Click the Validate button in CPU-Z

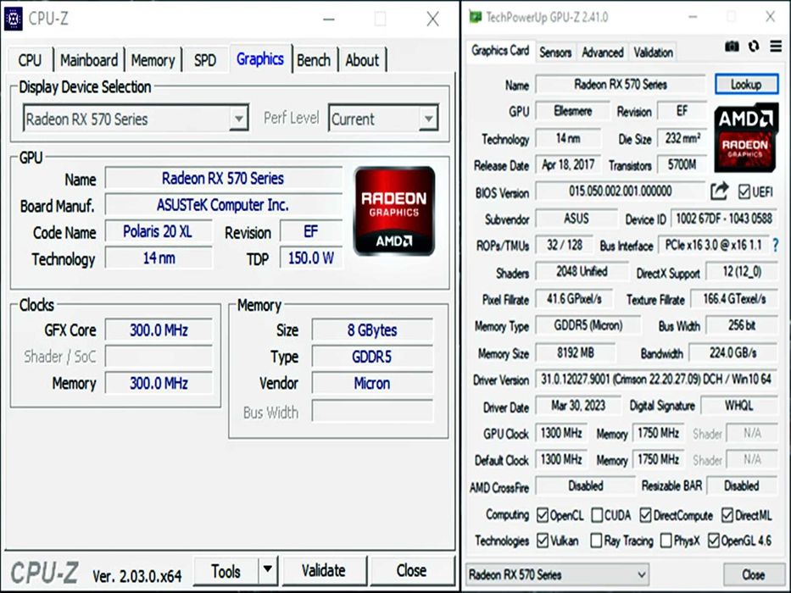[x=324, y=571]
